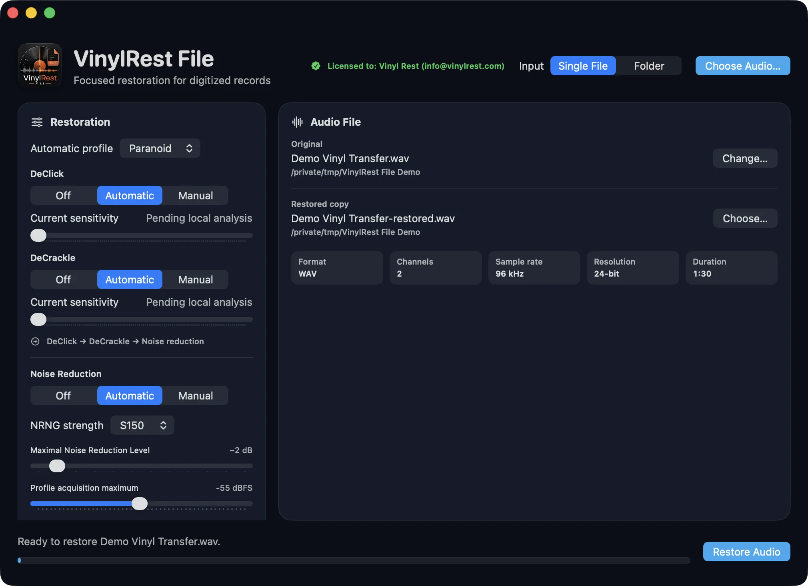Switch input to Single File
Screen dimensions: 808x586
click(583, 66)
